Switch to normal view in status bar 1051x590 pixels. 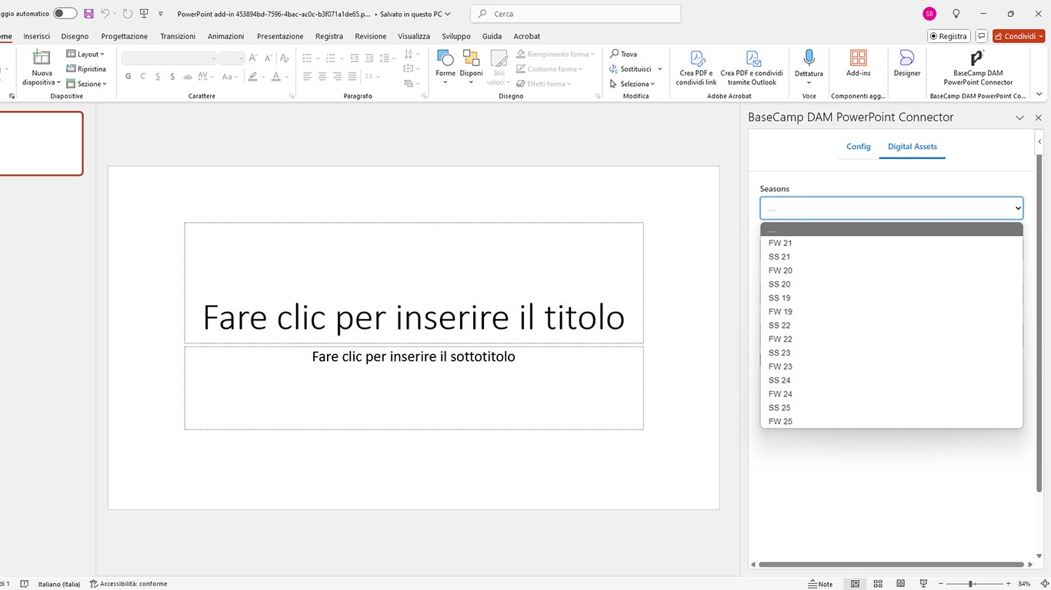click(x=855, y=584)
